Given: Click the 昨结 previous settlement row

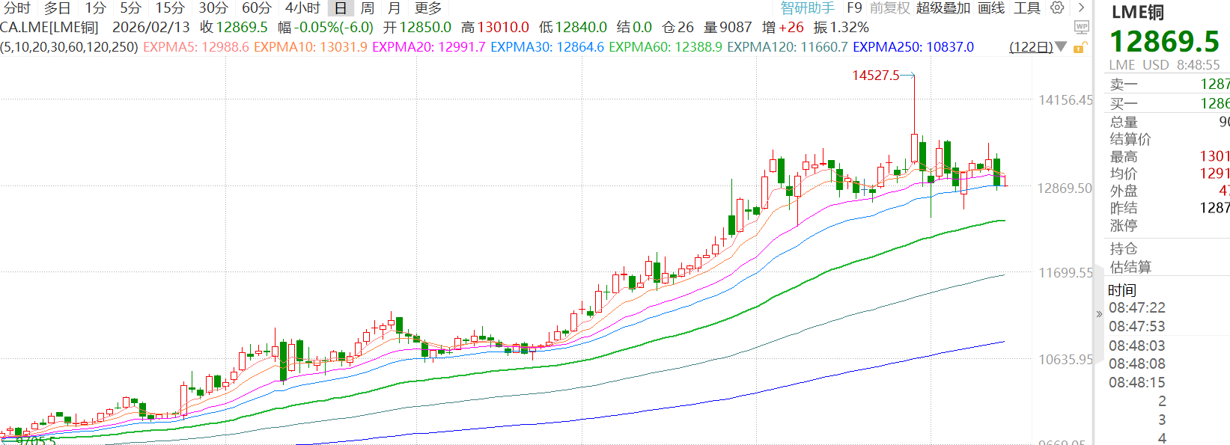Looking at the screenshot, I should tap(1169, 208).
